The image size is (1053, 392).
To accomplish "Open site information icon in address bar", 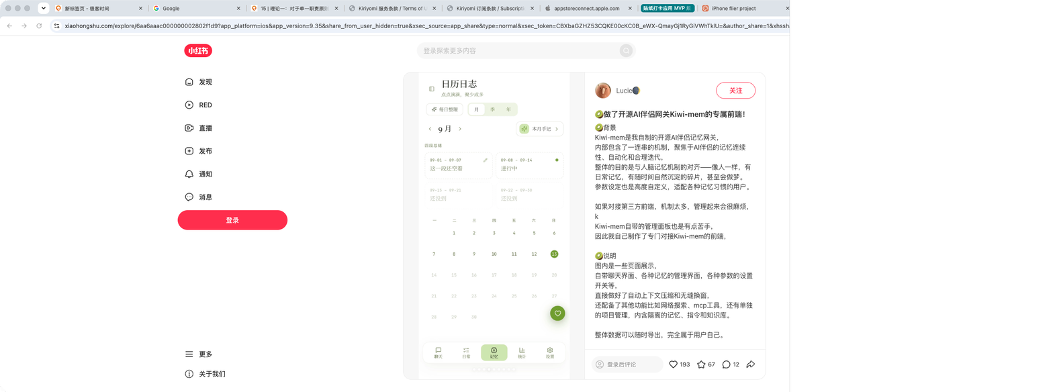I will click(57, 26).
